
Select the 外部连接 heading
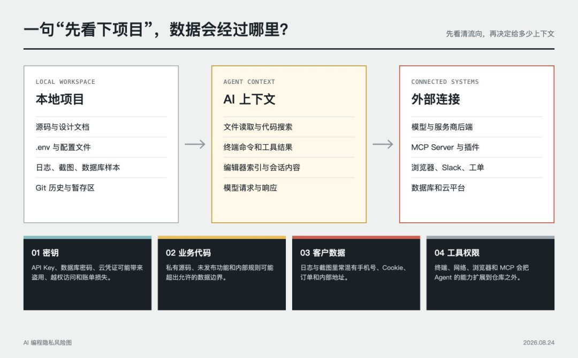tap(436, 99)
